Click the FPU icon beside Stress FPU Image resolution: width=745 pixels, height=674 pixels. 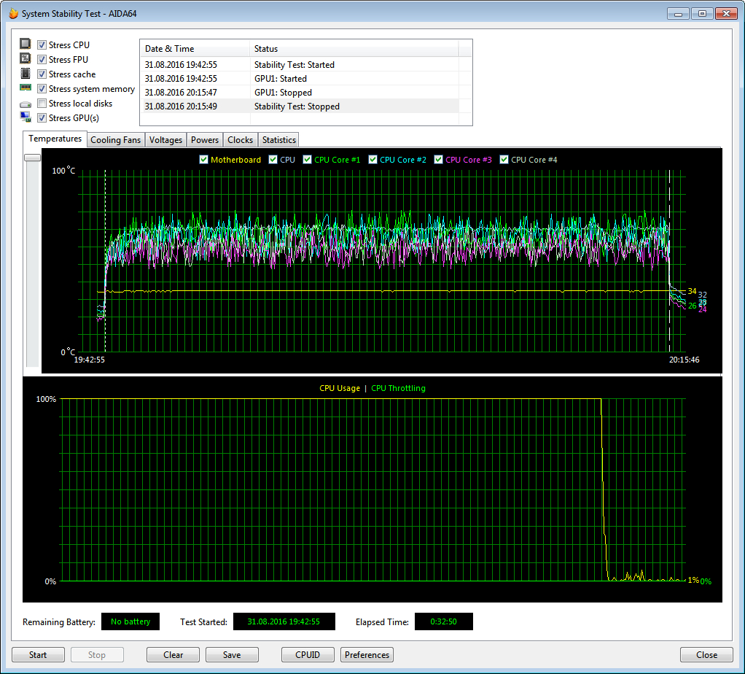[x=26, y=59]
